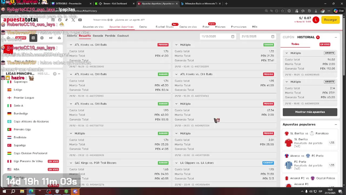Open the Promociones menu item
Viewport: 346px width, 195px height.
(x=239, y=27)
